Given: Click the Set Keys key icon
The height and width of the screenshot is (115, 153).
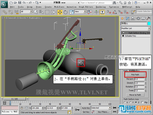Looking at the screenshot, I should point(77,110).
